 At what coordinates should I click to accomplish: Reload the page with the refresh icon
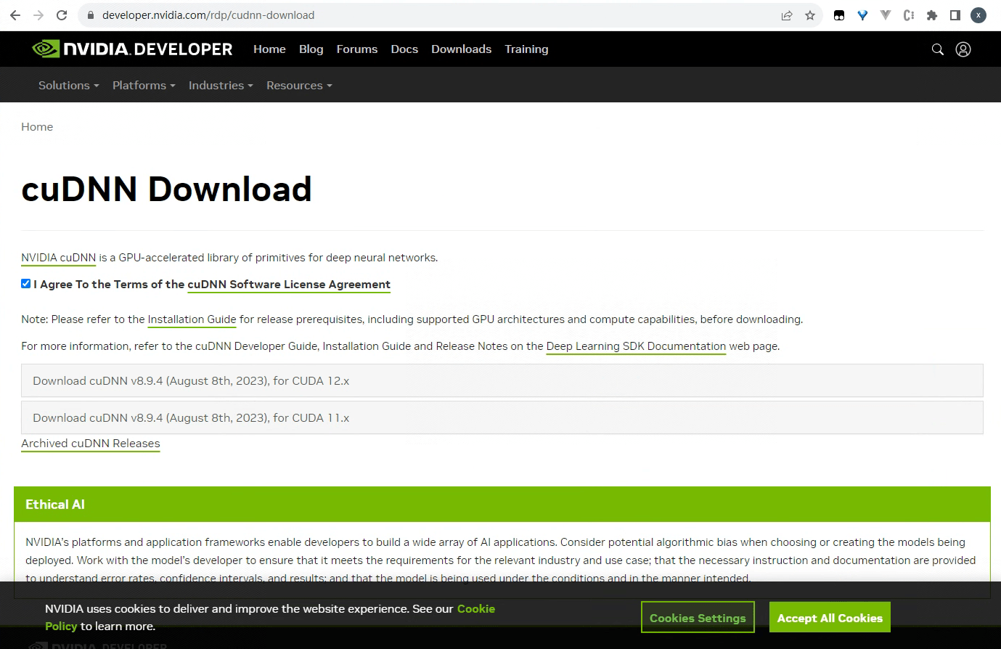tap(62, 15)
